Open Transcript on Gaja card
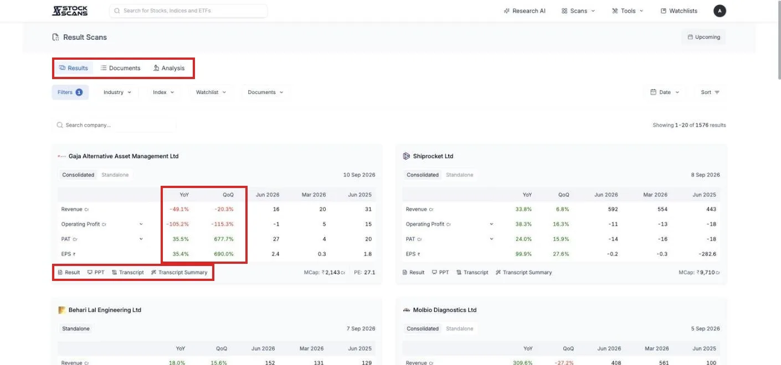The image size is (781, 365). click(x=127, y=272)
